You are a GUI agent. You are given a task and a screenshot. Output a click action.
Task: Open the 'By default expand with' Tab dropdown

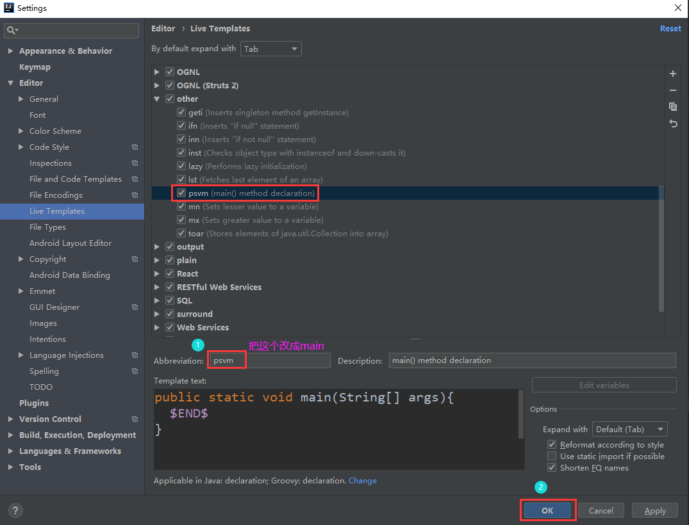pos(270,49)
